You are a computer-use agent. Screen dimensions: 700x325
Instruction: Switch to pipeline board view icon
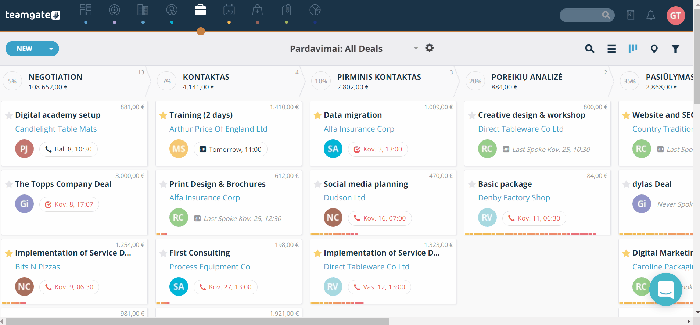(633, 49)
